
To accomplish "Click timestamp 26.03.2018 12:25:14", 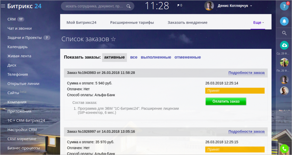I will pos(222,83).
